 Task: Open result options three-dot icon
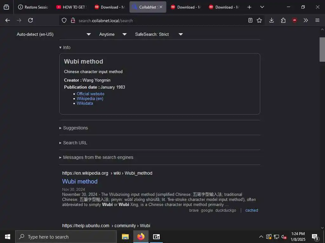coord(241,210)
